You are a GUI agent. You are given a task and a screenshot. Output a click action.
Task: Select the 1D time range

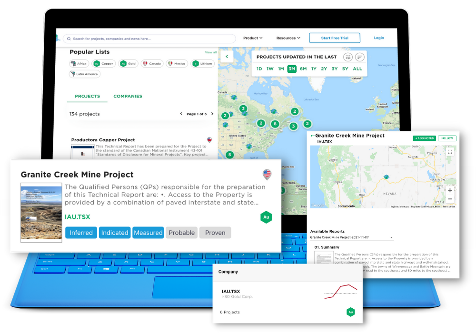[259, 69]
